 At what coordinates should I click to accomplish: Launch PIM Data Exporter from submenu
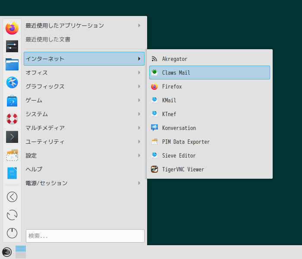click(210, 142)
